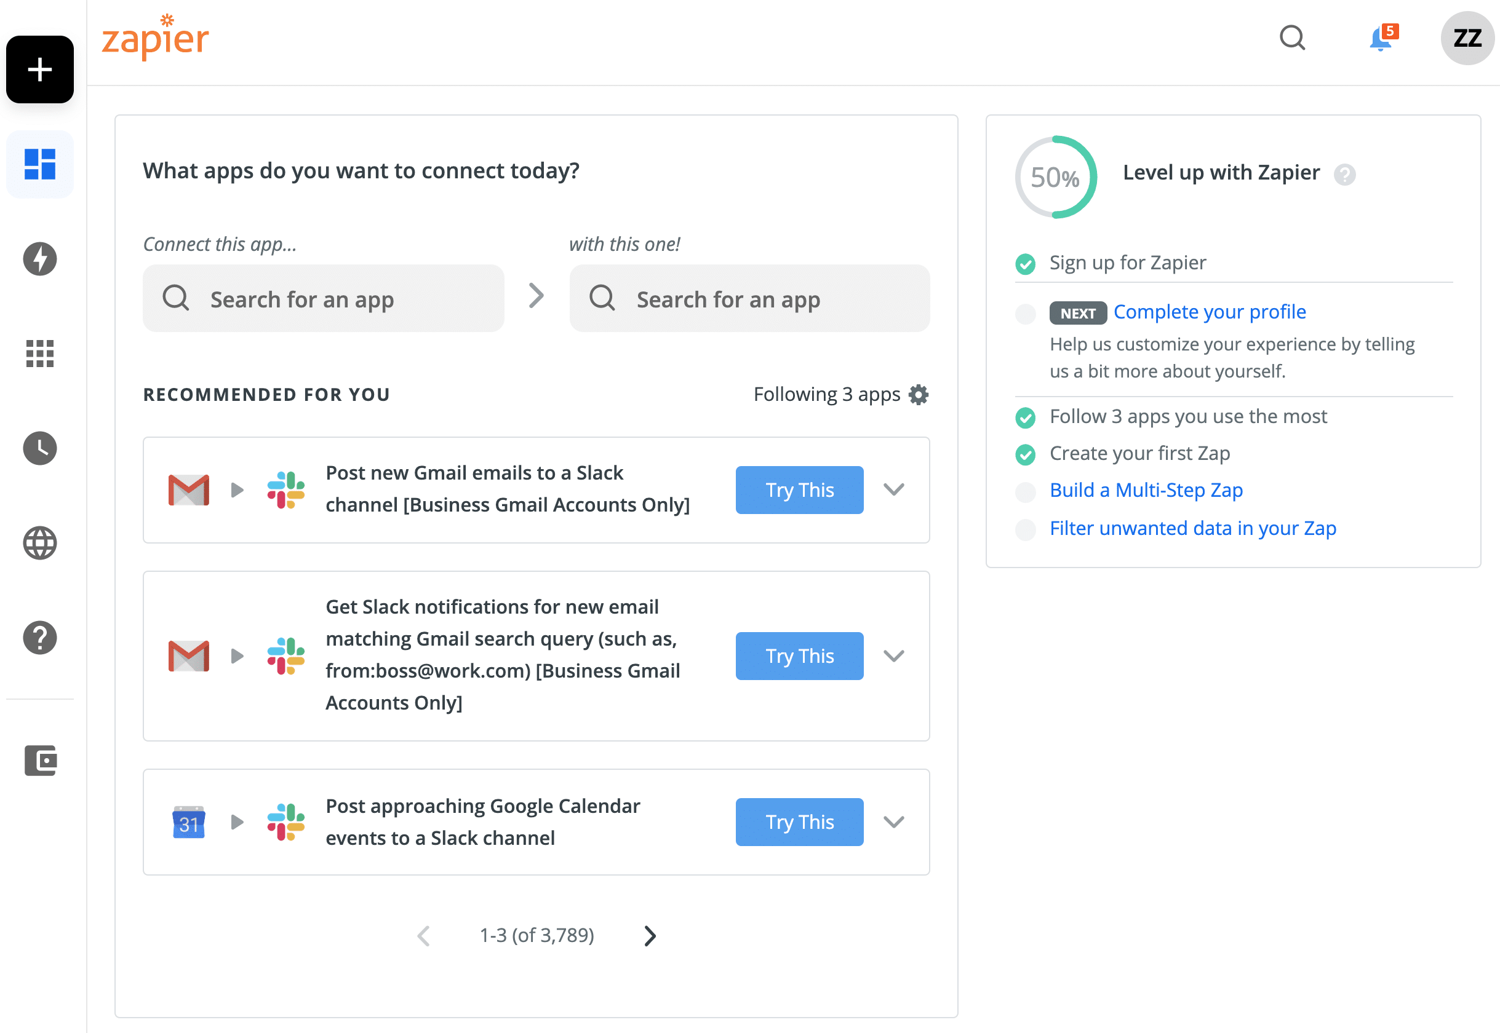
Task: Click Filter unwanted data in your Zap
Action: tap(1192, 528)
